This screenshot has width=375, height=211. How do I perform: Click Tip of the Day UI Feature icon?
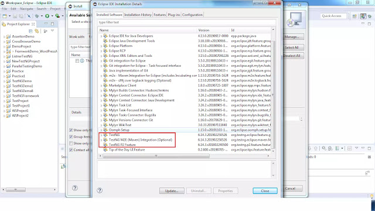(x=105, y=150)
